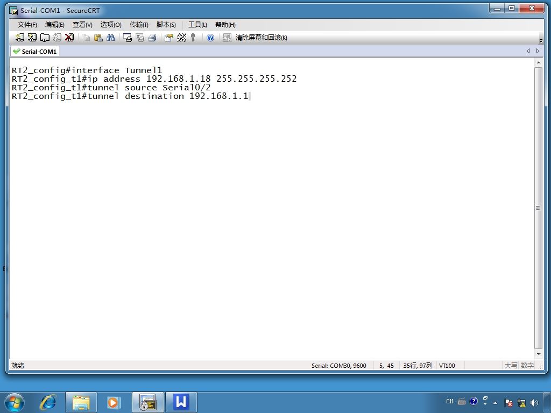
Task: Click the Disconnect icon with red X
Action: pyautogui.click(x=69, y=38)
